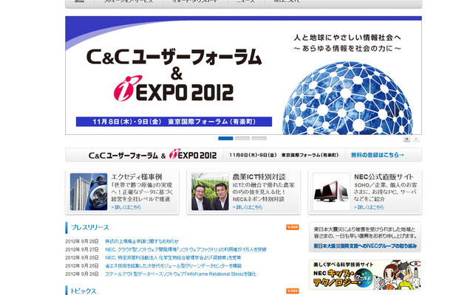473x295 pixels.
Task: Open the トピックス section heading
Action: tap(84, 291)
